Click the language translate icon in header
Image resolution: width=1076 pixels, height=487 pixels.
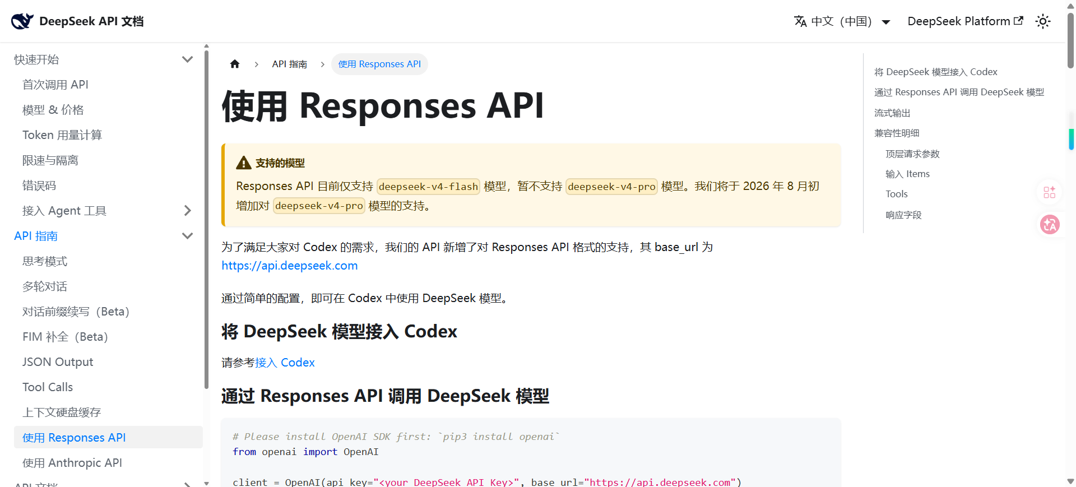click(800, 21)
